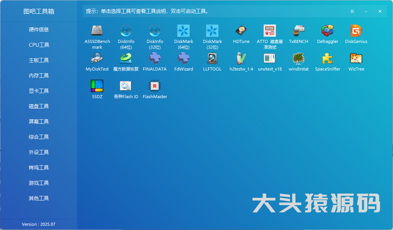The height and width of the screenshot is (230, 393).
Task: Pick the HDTune hard drive icon
Action: pos(241,31)
